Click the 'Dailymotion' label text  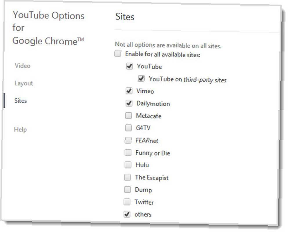153,104
